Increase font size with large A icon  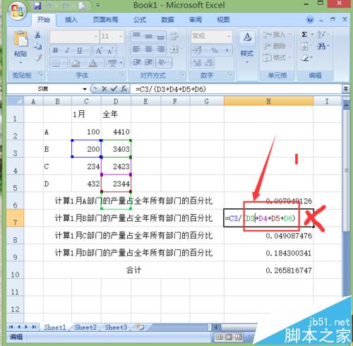tap(98, 50)
